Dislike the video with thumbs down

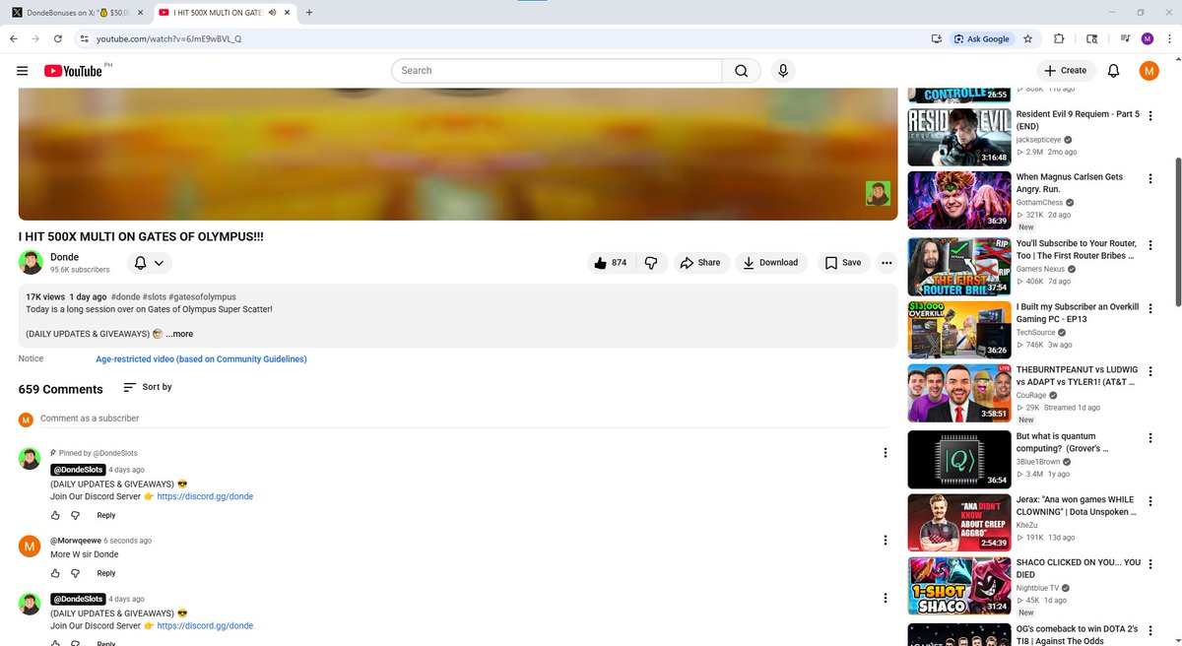click(x=651, y=263)
